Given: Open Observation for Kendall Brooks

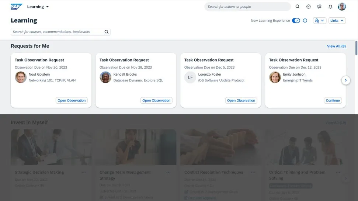Looking at the screenshot, I should (156, 100).
